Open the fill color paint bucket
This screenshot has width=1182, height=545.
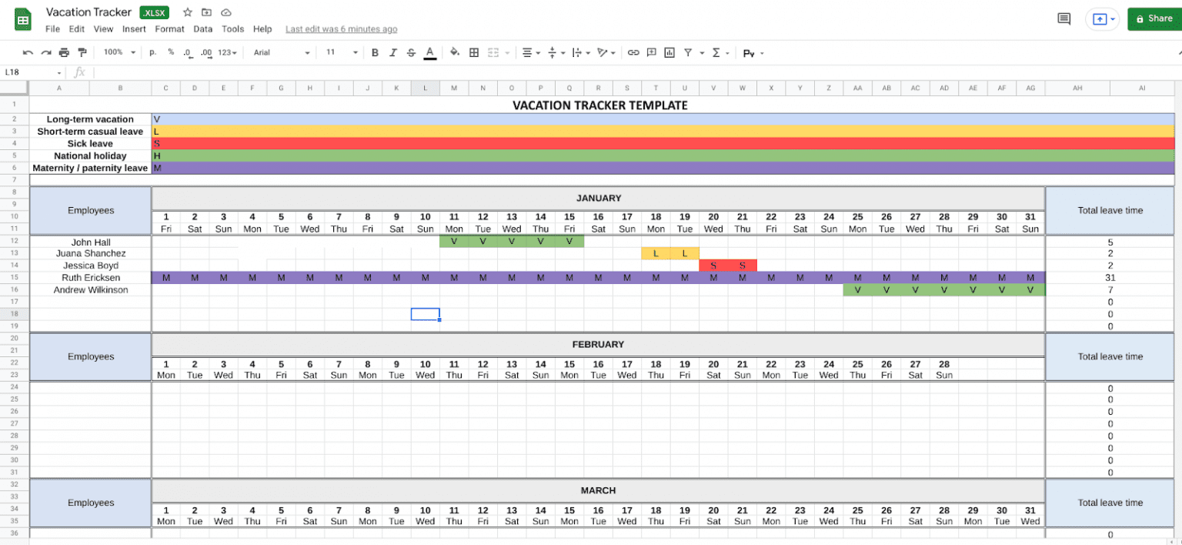tap(455, 52)
